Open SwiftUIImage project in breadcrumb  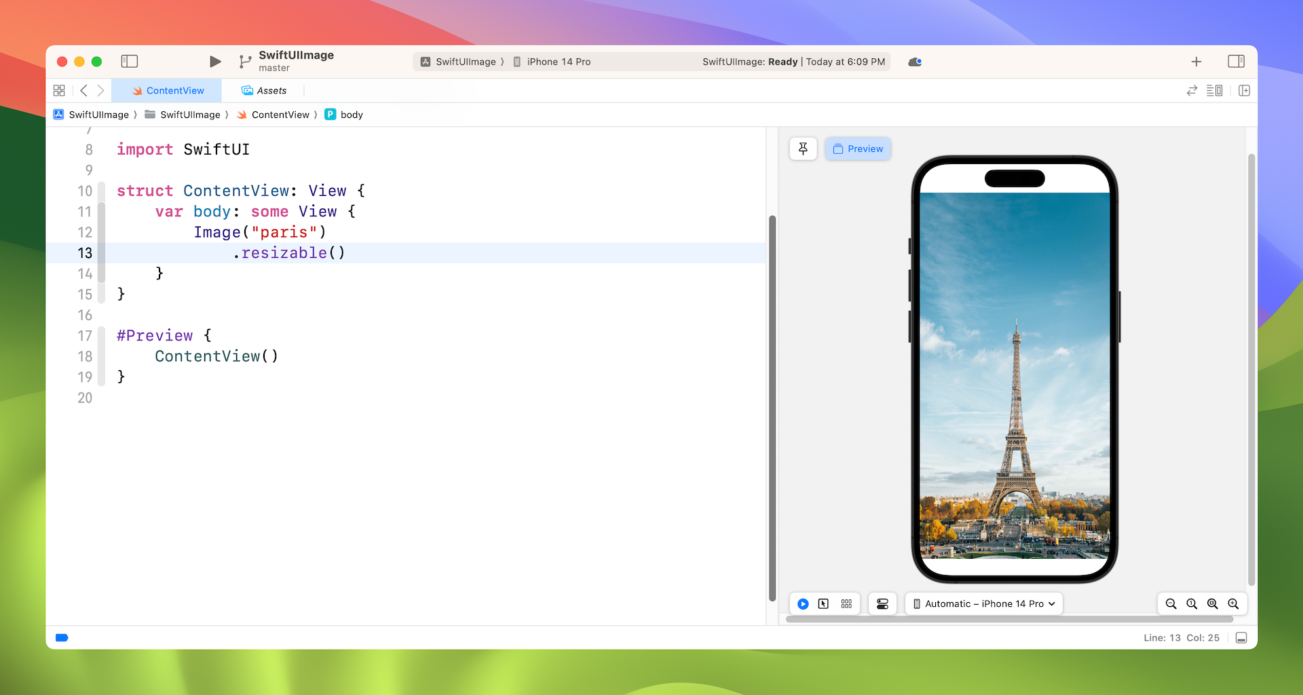pos(91,115)
